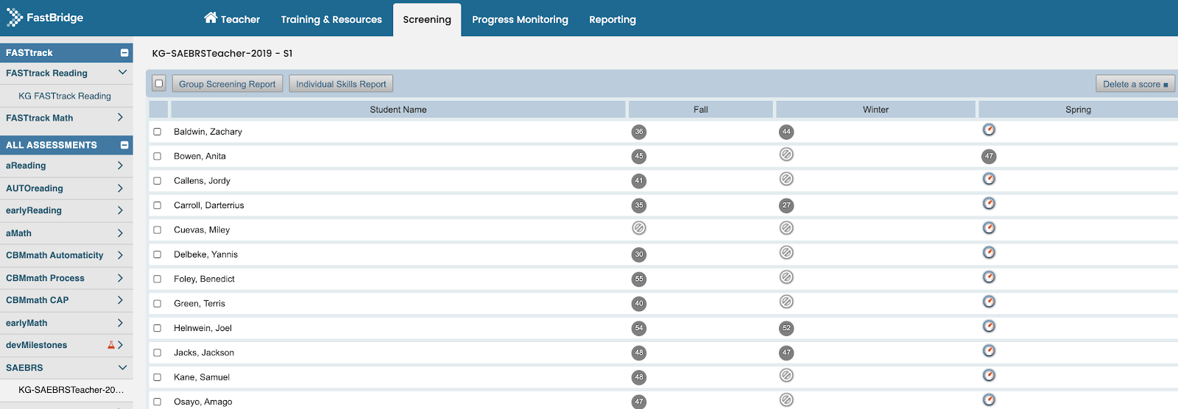Check the box for Foley, Benedict
The height and width of the screenshot is (409, 1178).
click(157, 279)
